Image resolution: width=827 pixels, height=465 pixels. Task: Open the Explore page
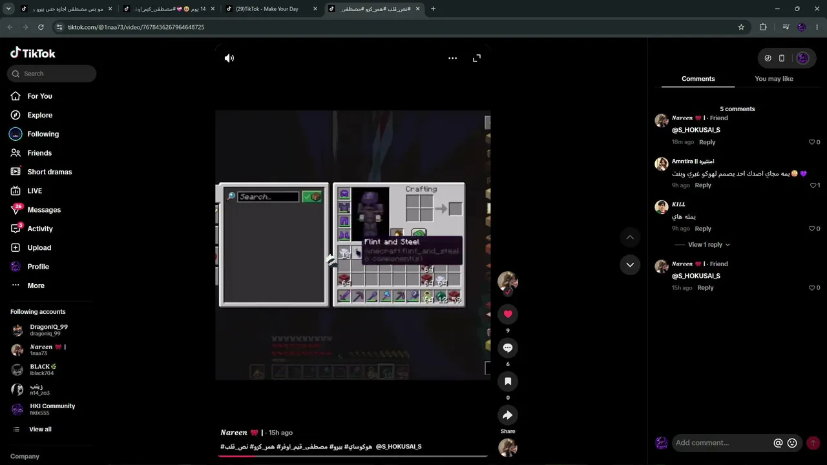(x=39, y=115)
